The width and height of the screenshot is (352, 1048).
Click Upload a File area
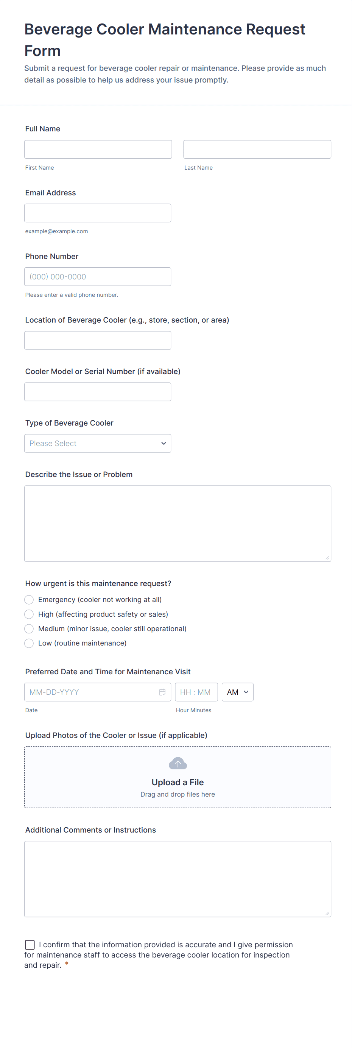coord(178,782)
